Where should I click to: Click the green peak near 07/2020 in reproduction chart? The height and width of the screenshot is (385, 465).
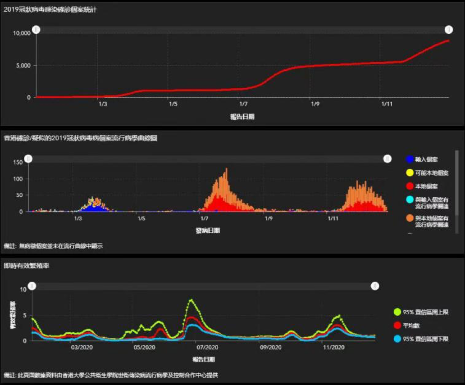click(191, 300)
